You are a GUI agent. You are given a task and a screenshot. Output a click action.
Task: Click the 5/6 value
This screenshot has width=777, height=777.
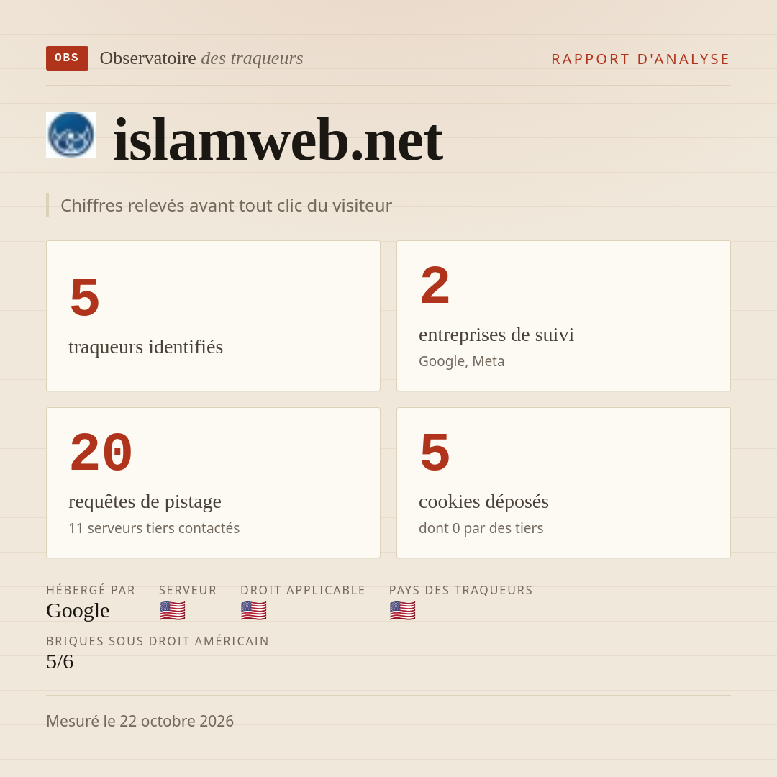[60, 662]
